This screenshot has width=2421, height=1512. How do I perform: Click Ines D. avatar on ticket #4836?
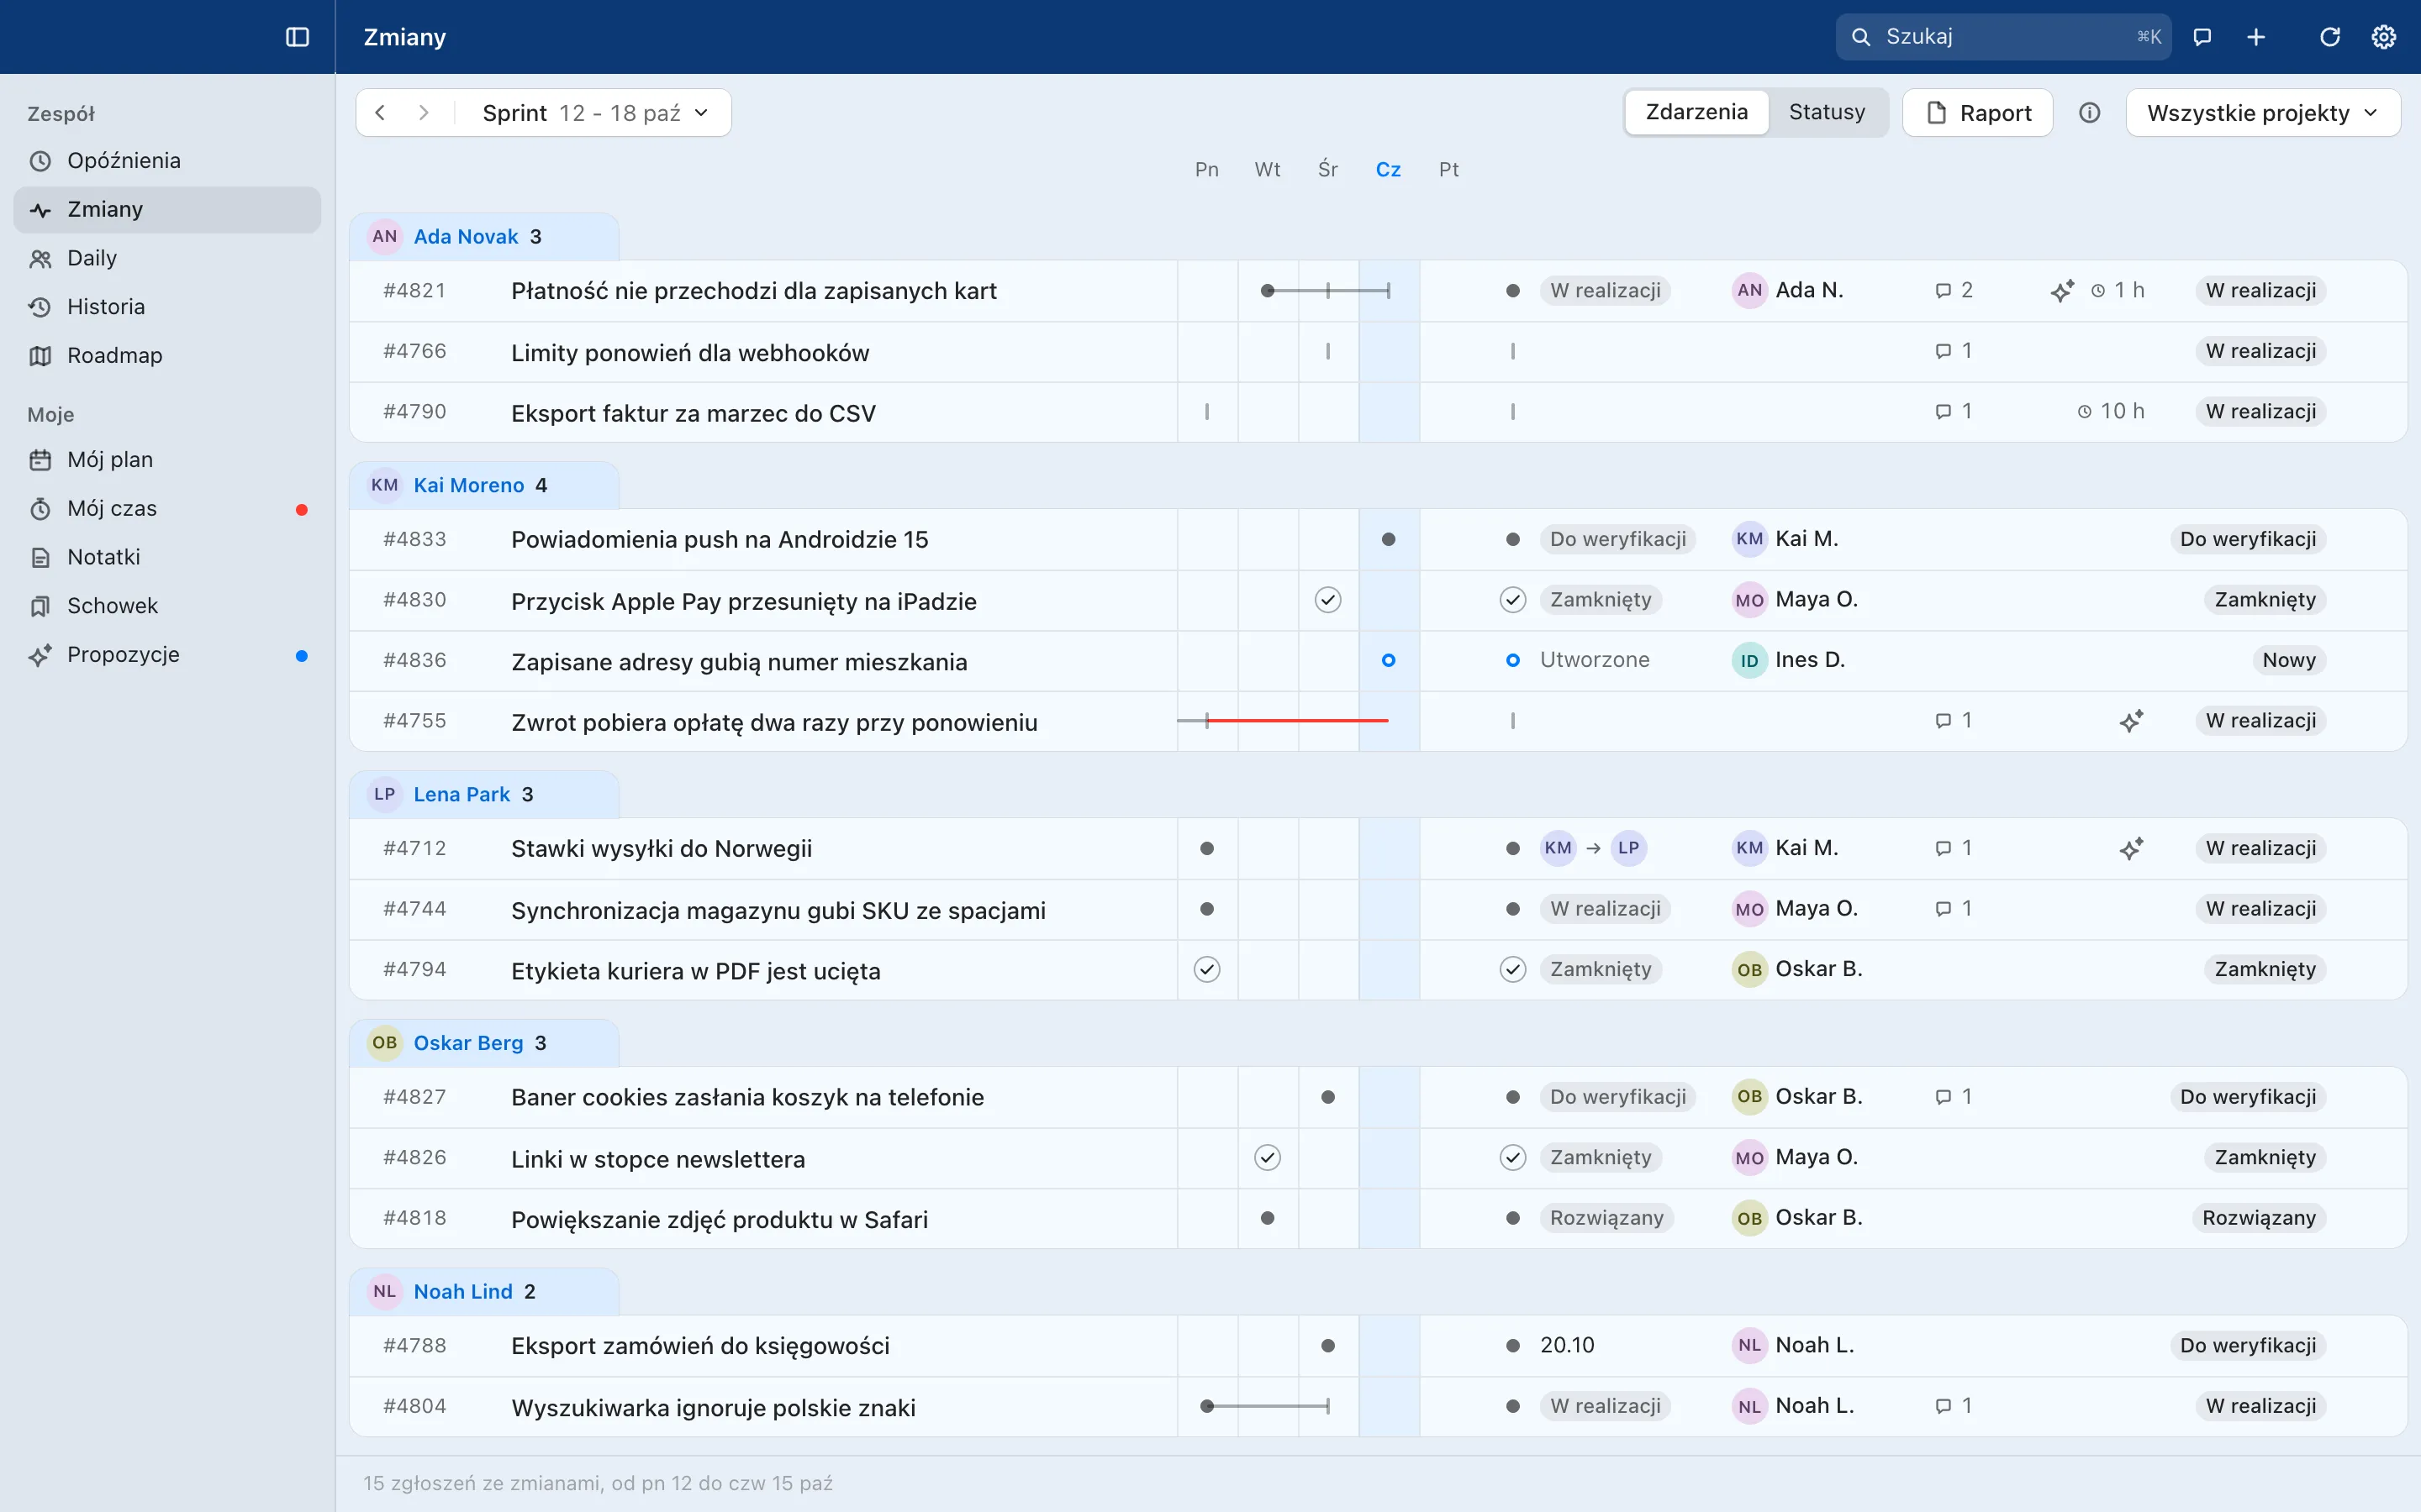(1748, 660)
